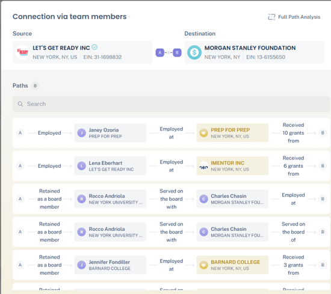Click Rocco Andriola avatar in Served on the board of path
The height and width of the screenshot is (294, 331).
coord(81,232)
